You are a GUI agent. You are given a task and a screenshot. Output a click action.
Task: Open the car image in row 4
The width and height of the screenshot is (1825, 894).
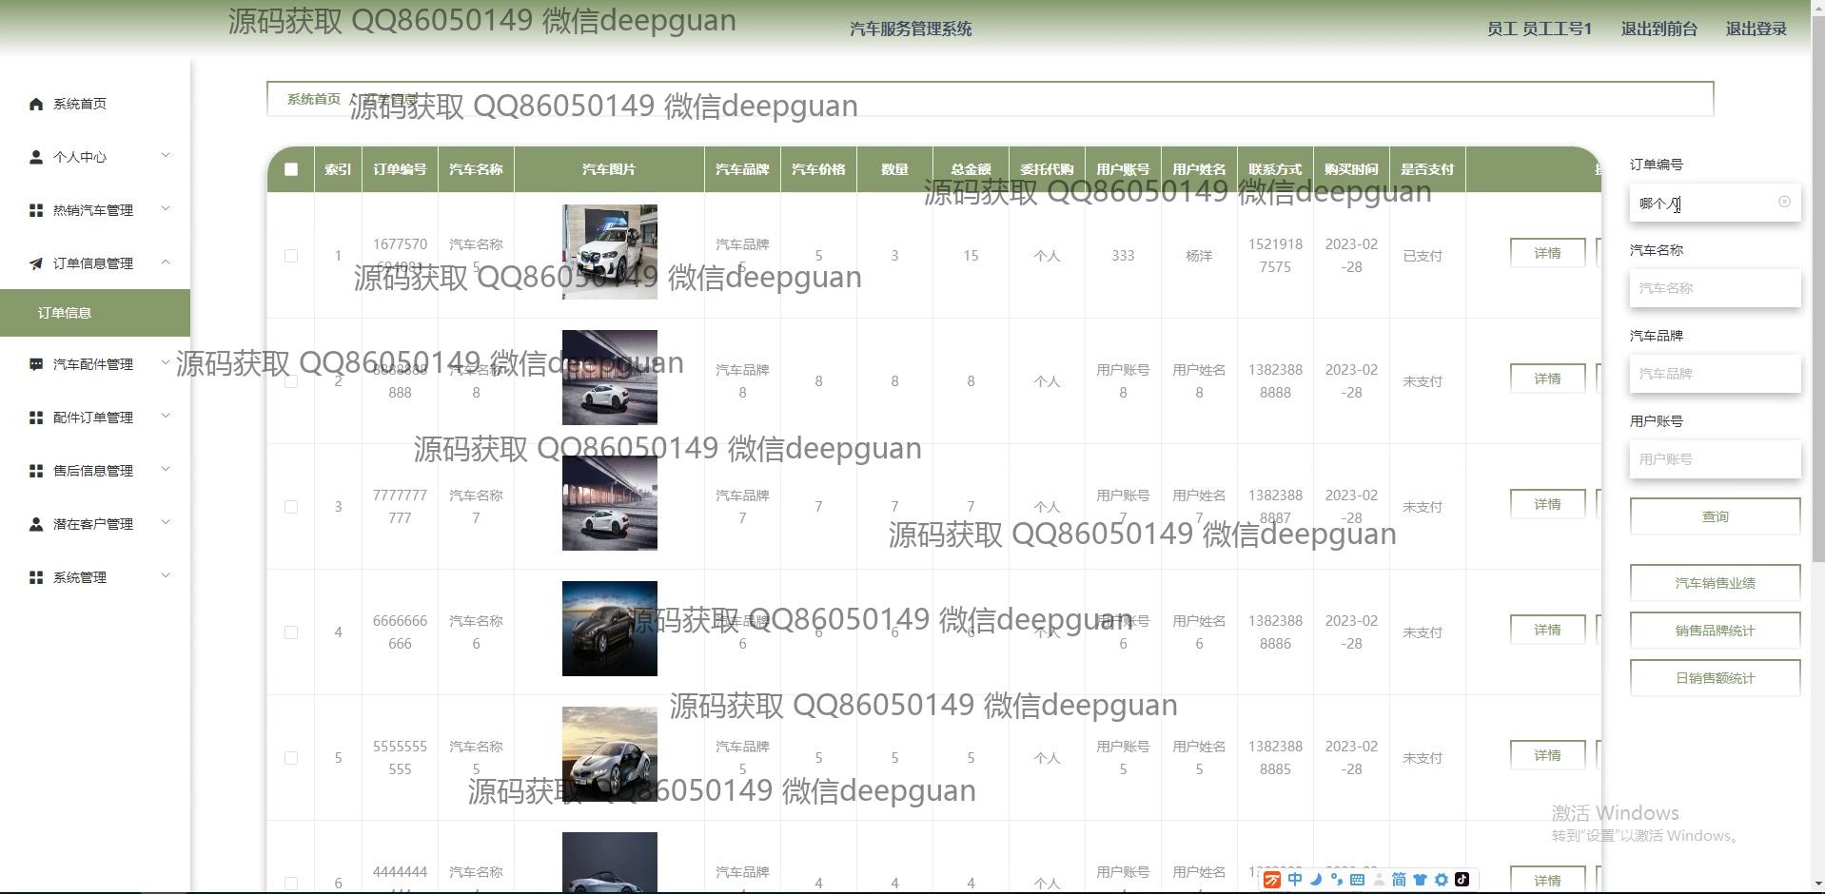pos(609,629)
